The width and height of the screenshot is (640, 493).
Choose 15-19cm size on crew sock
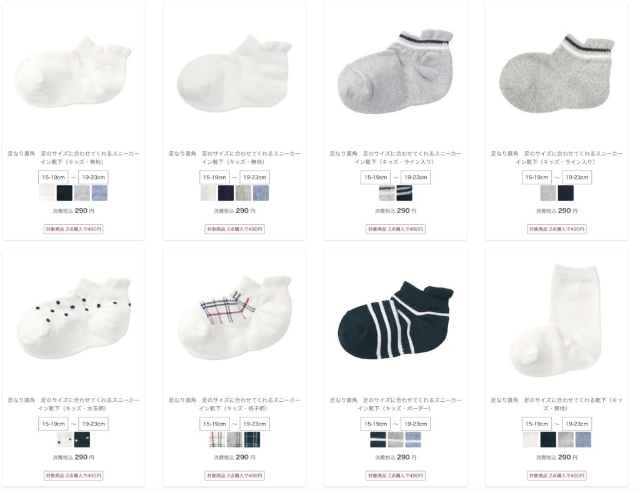537,424
